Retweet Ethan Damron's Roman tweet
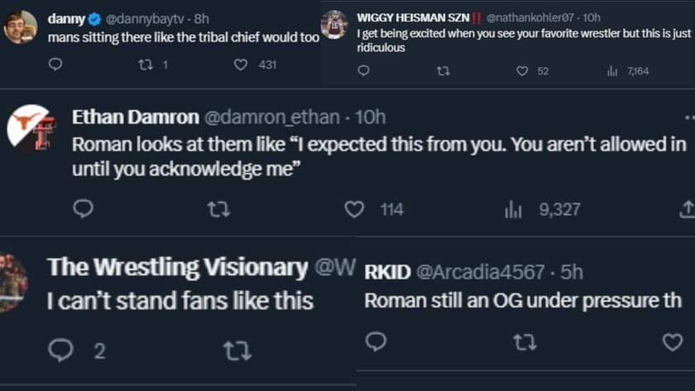Screen dimensions: 695x391 218,209
